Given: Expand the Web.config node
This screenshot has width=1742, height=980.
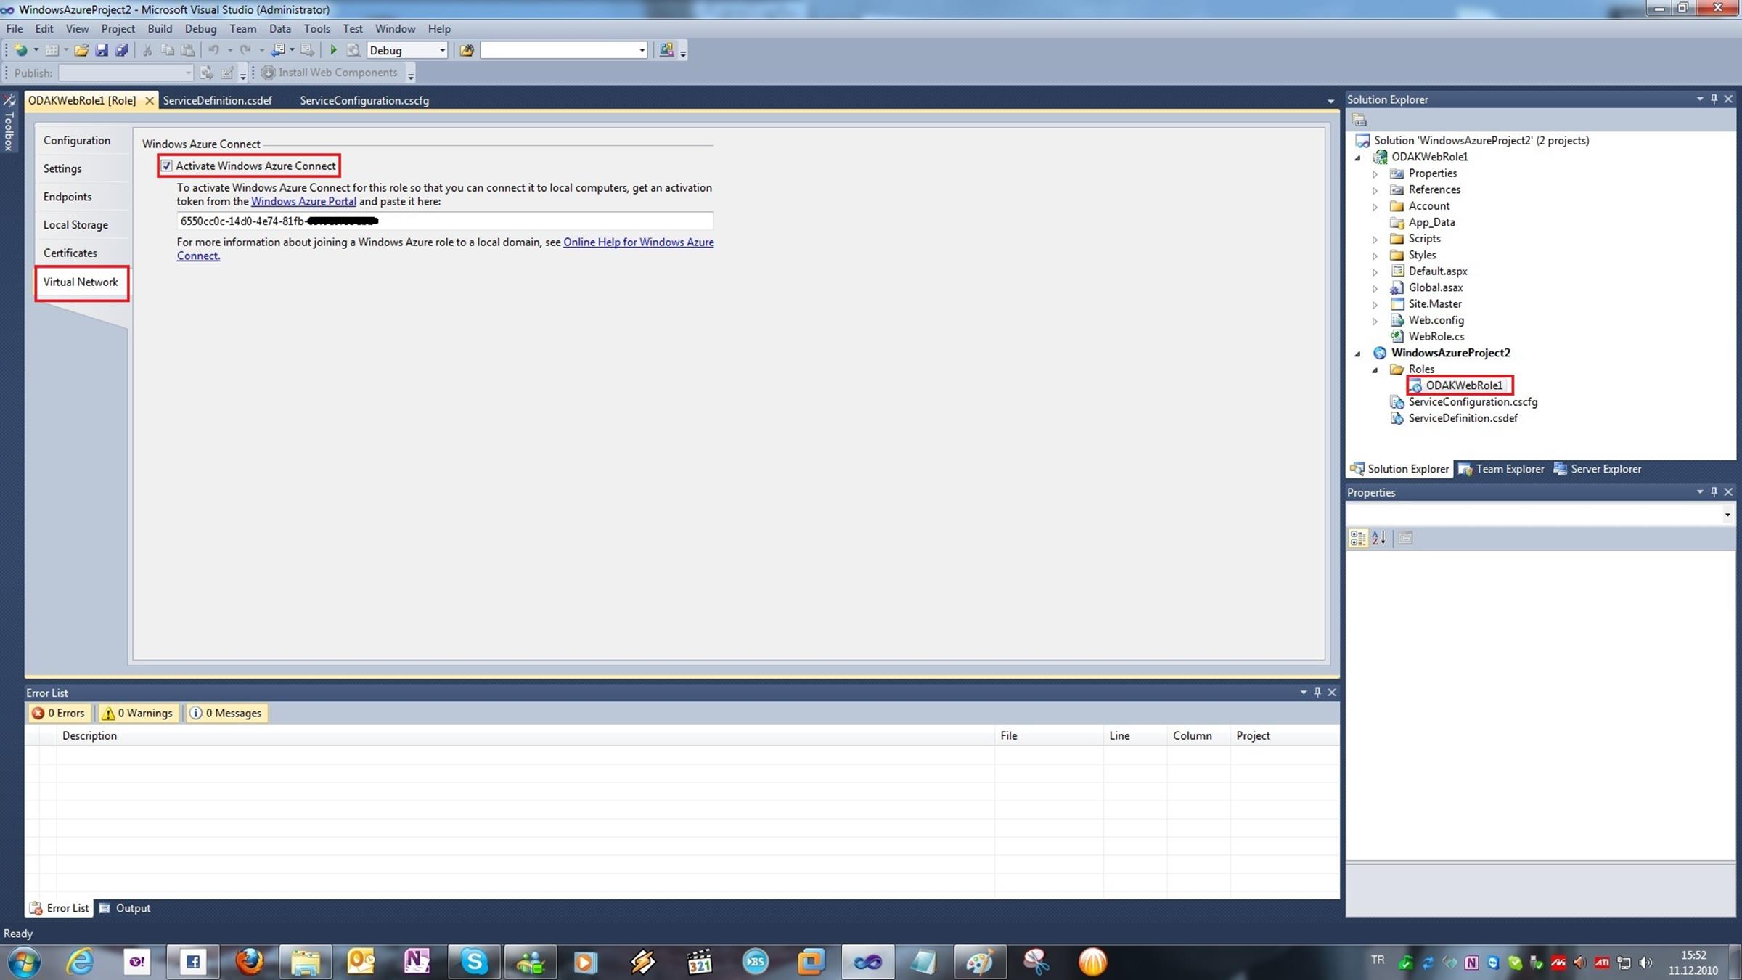Looking at the screenshot, I should (1375, 321).
